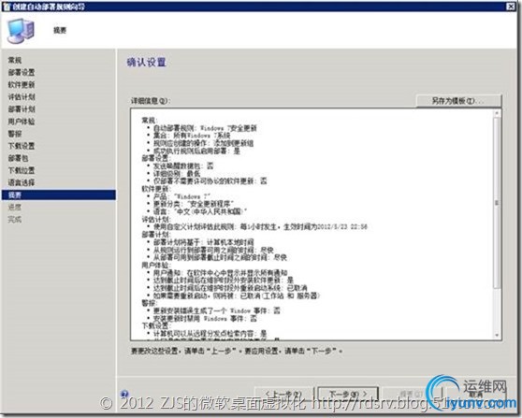Click 另存为模板 button

(x=458, y=100)
